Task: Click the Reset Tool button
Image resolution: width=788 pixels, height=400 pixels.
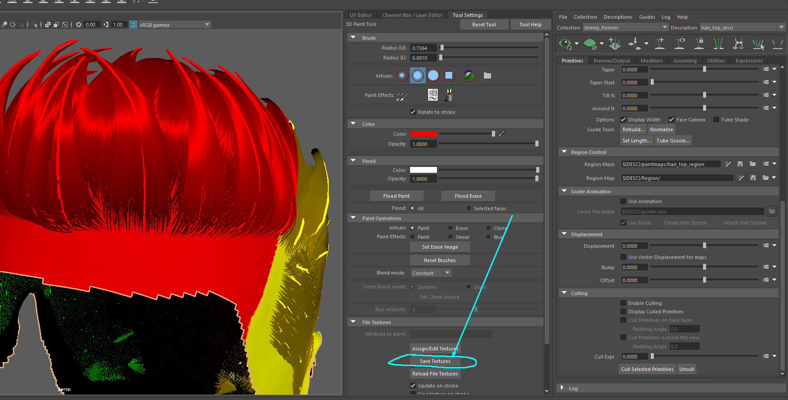Action: point(484,25)
